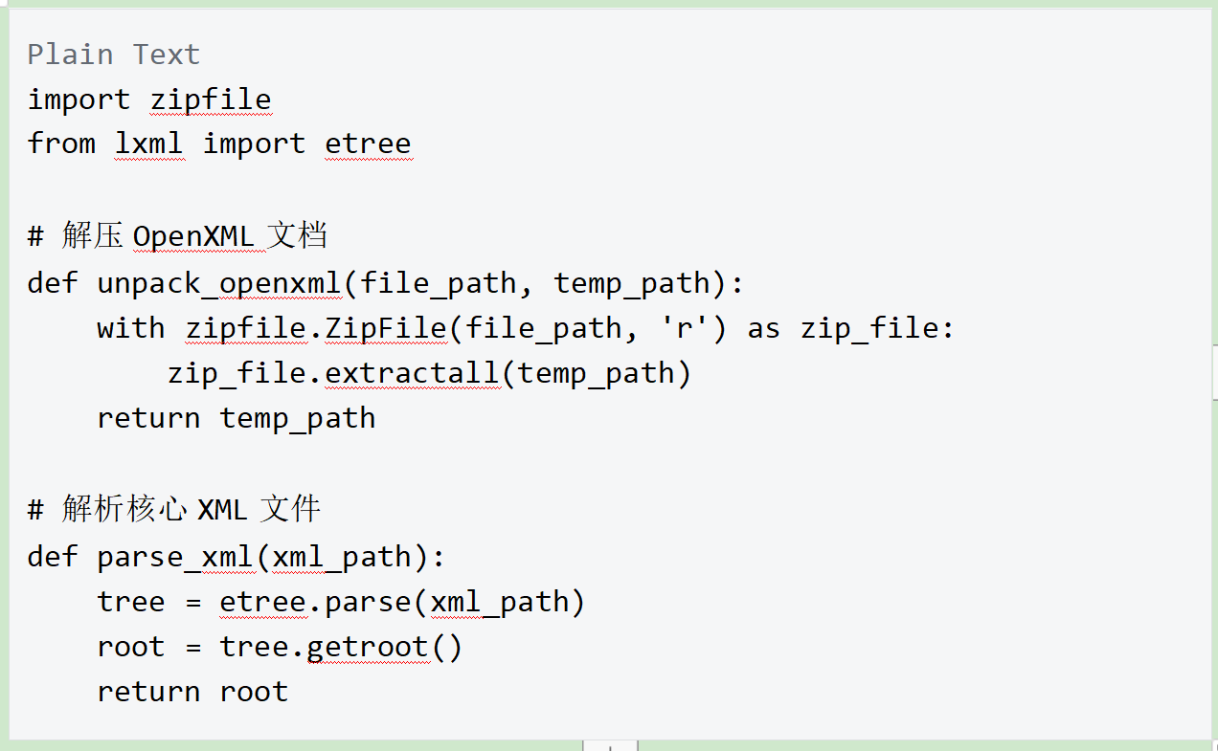Screen dimensions: 1218x751
Task: Click the final 'return root' line
Action: [x=192, y=692]
